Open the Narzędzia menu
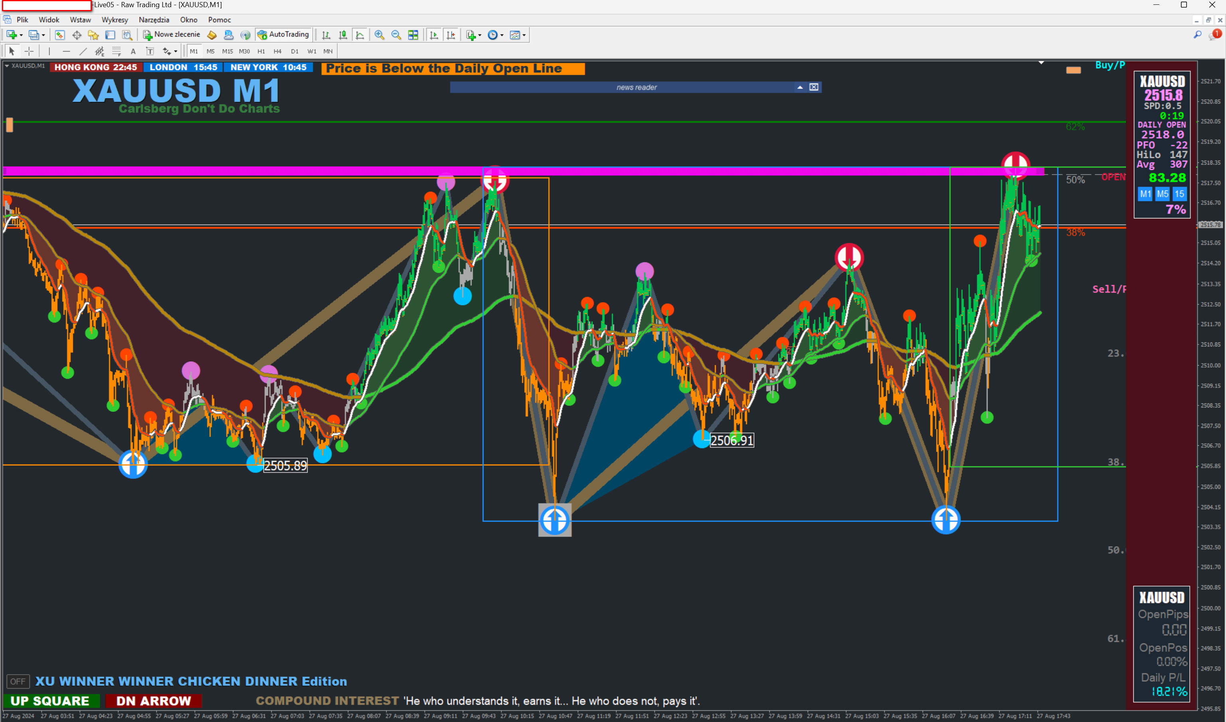Viewport: 1226px width, 722px height. tap(154, 20)
